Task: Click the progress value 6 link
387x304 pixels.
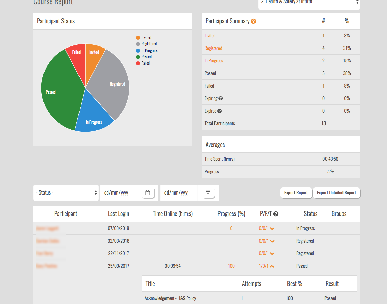Action: (x=231, y=228)
